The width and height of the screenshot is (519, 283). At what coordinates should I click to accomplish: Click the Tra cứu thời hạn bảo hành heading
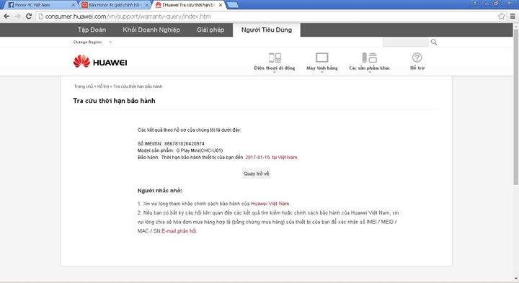click(x=114, y=101)
